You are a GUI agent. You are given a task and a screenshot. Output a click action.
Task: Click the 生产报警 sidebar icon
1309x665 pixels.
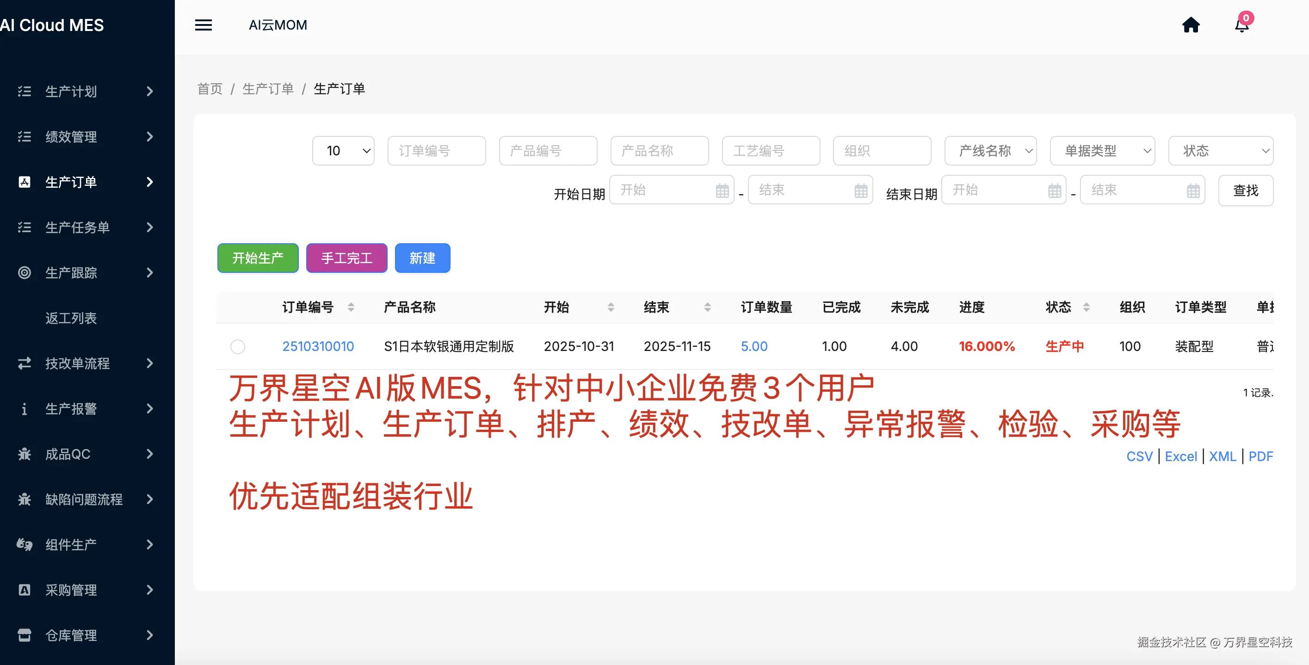(x=24, y=408)
